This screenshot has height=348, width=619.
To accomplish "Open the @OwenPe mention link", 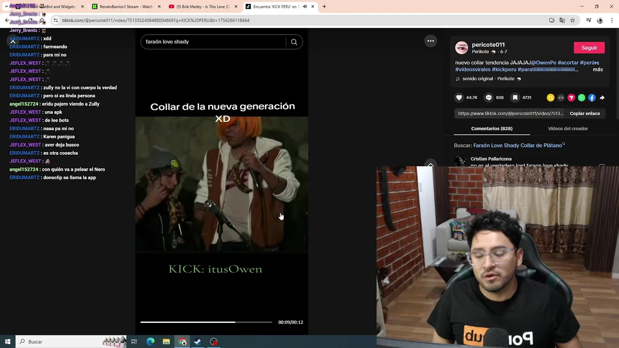I will [x=544, y=63].
